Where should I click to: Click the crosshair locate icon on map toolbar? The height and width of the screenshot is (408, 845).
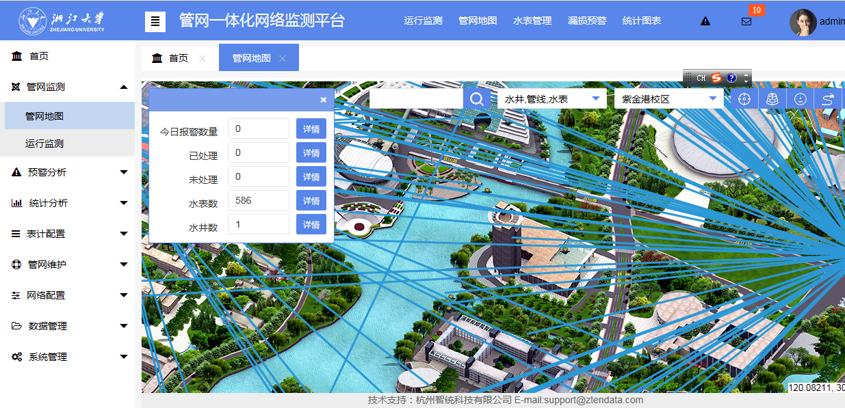744,99
